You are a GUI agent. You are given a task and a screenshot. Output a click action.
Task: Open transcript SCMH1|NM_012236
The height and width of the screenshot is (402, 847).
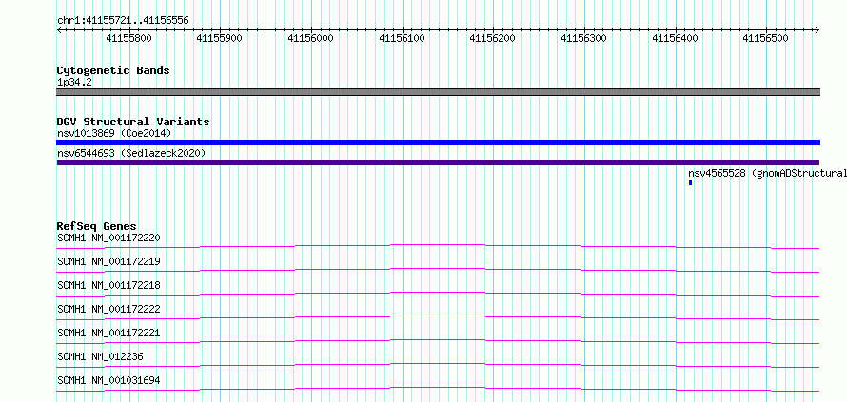[x=100, y=356]
